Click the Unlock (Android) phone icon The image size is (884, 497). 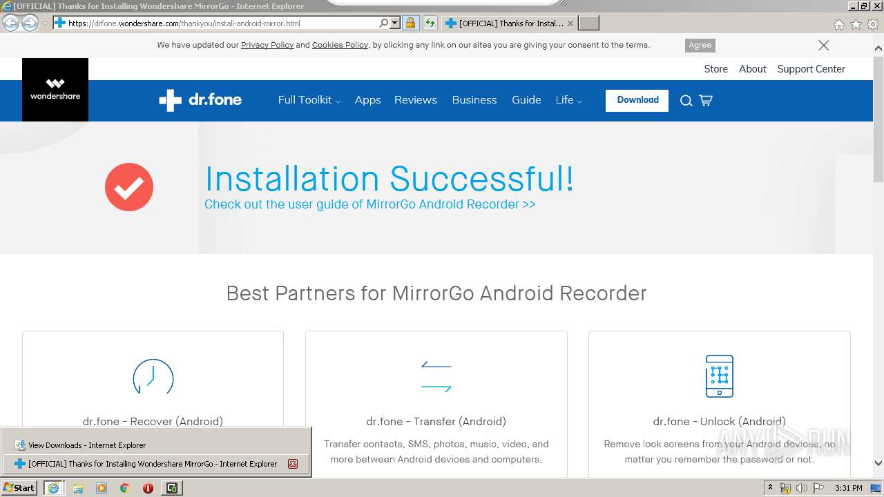coord(720,376)
